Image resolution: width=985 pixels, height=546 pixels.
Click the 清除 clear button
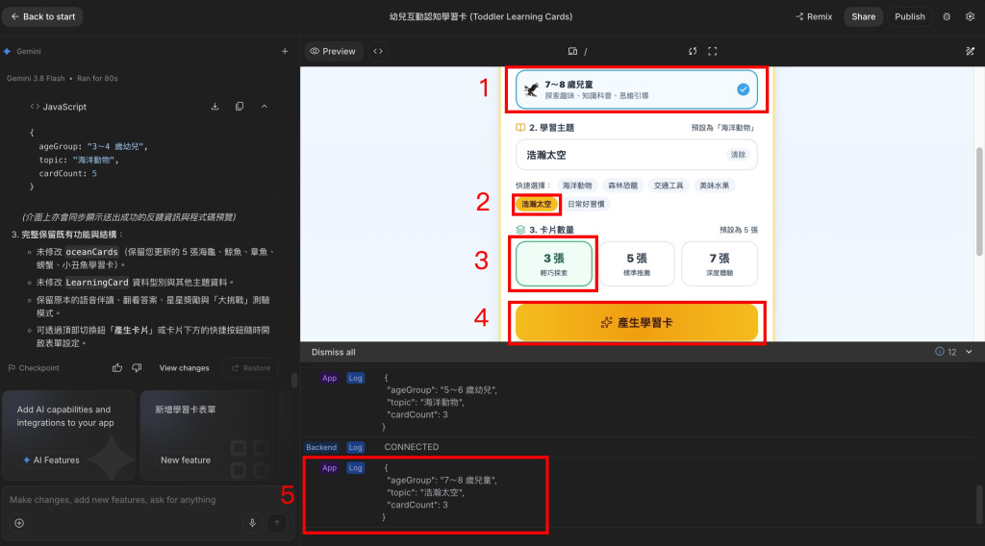[x=738, y=155]
